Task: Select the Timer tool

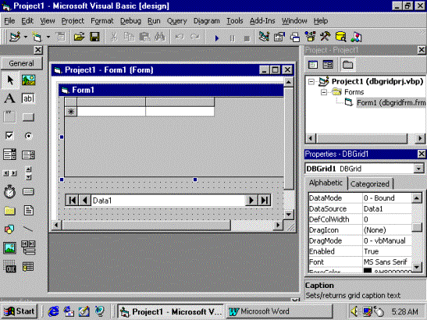Action: tap(10, 192)
